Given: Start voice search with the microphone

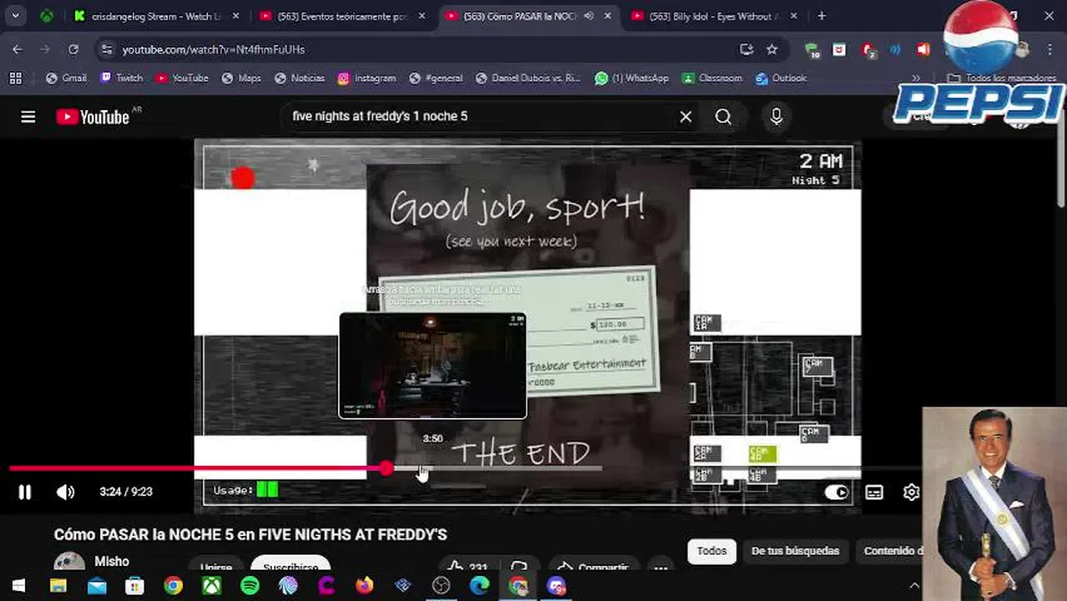Looking at the screenshot, I should pyautogui.click(x=776, y=117).
